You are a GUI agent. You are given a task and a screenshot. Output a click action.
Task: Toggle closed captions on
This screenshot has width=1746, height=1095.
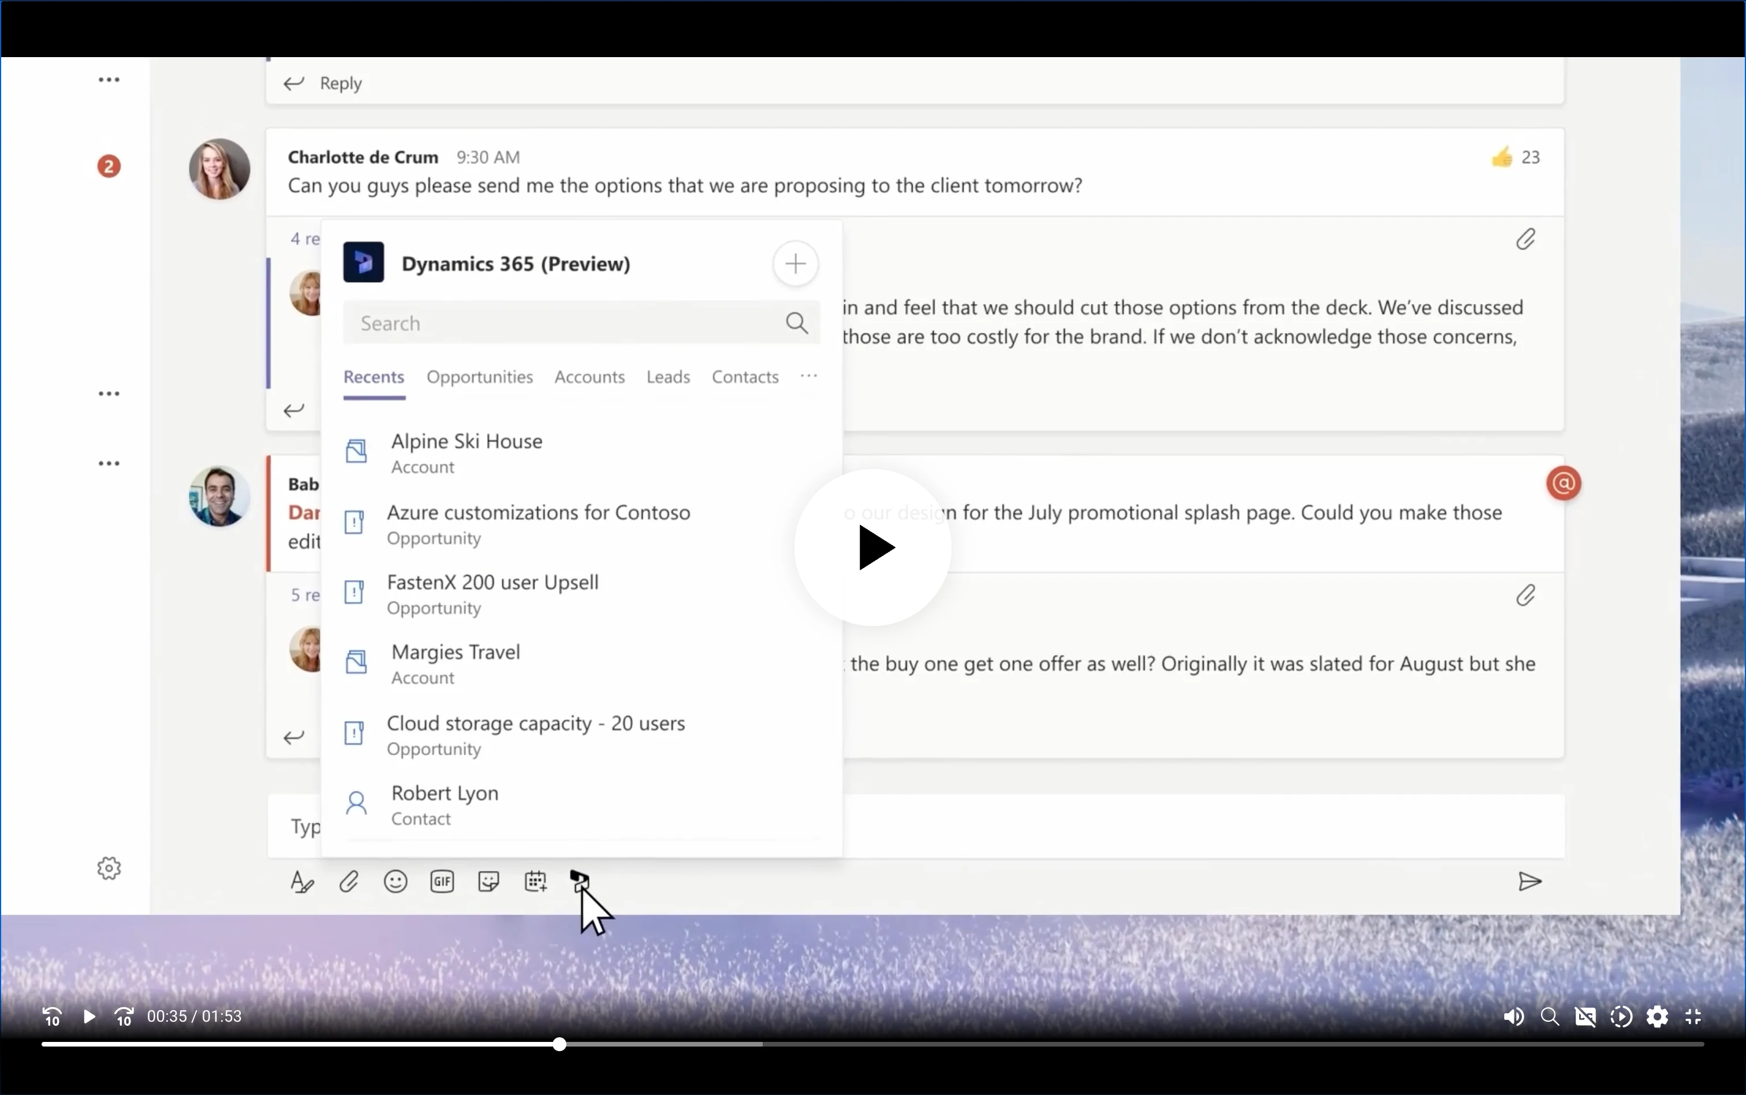(x=1585, y=1017)
